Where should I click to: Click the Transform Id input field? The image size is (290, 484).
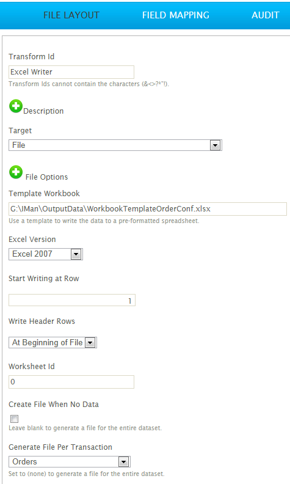tap(71, 72)
